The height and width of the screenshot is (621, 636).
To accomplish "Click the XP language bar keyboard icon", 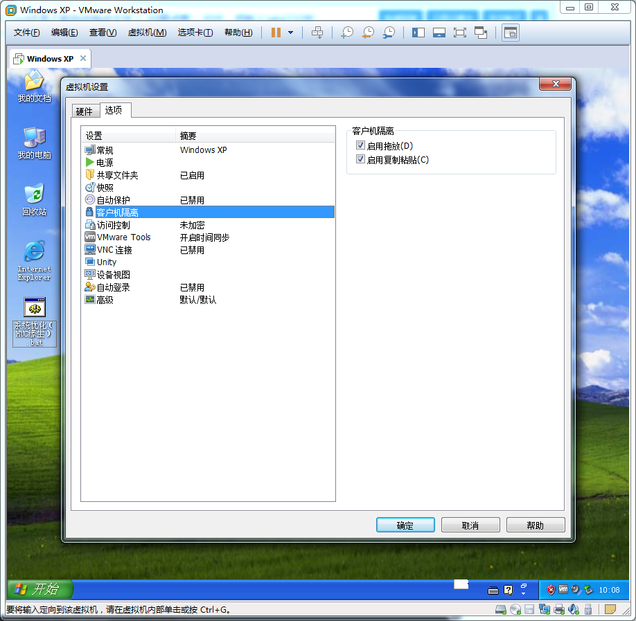I will pos(493,591).
